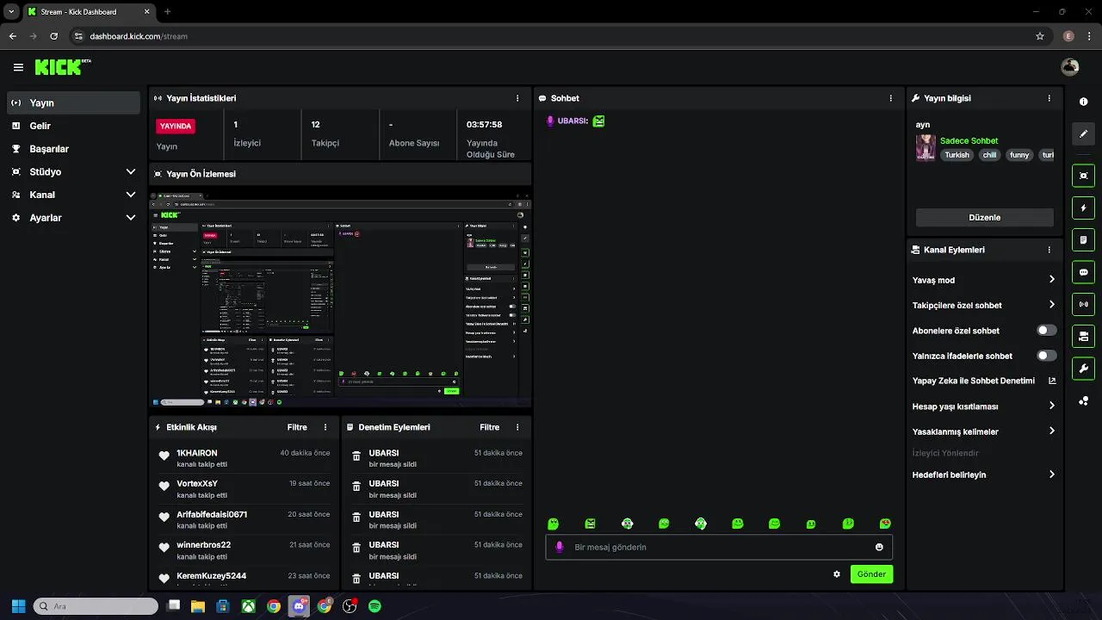This screenshot has height=620, width=1102.
Task: Open emoji picker in message box
Action: [879, 547]
